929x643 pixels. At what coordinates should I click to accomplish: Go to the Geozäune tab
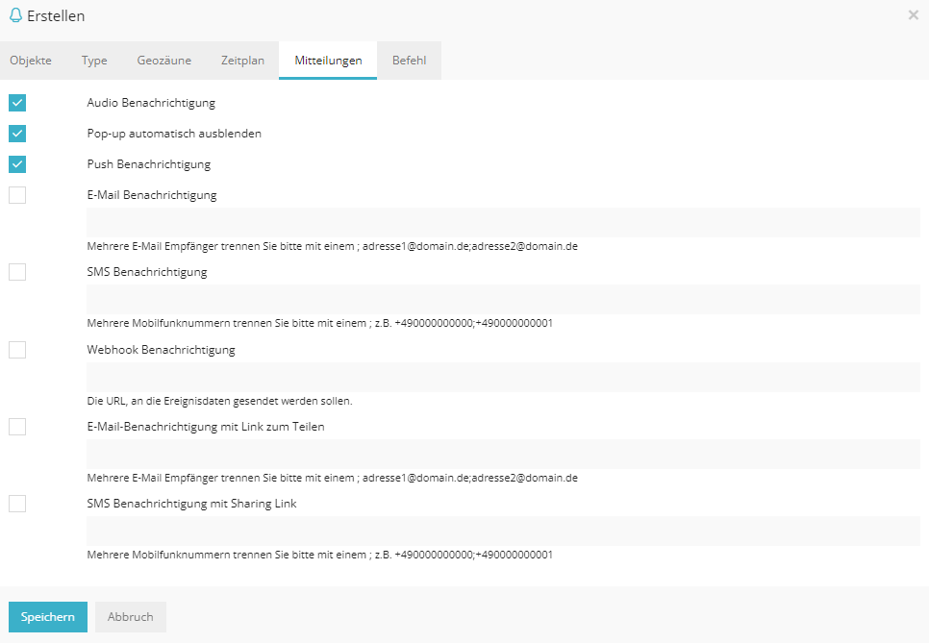point(163,61)
